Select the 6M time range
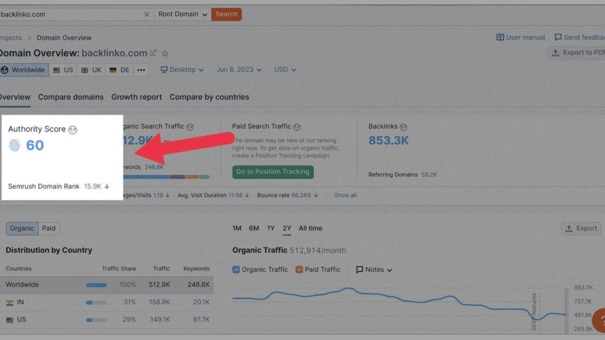The width and height of the screenshot is (605, 340). click(254, 229)
